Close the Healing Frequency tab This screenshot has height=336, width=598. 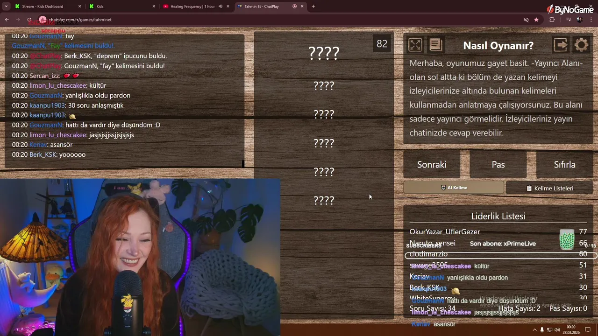tap(228, 7)
